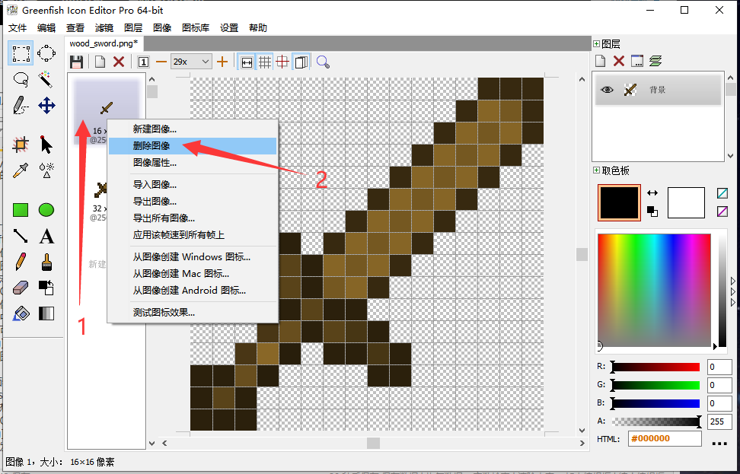
Task: Swap foreground and background colors
Action: pos(652,193)
